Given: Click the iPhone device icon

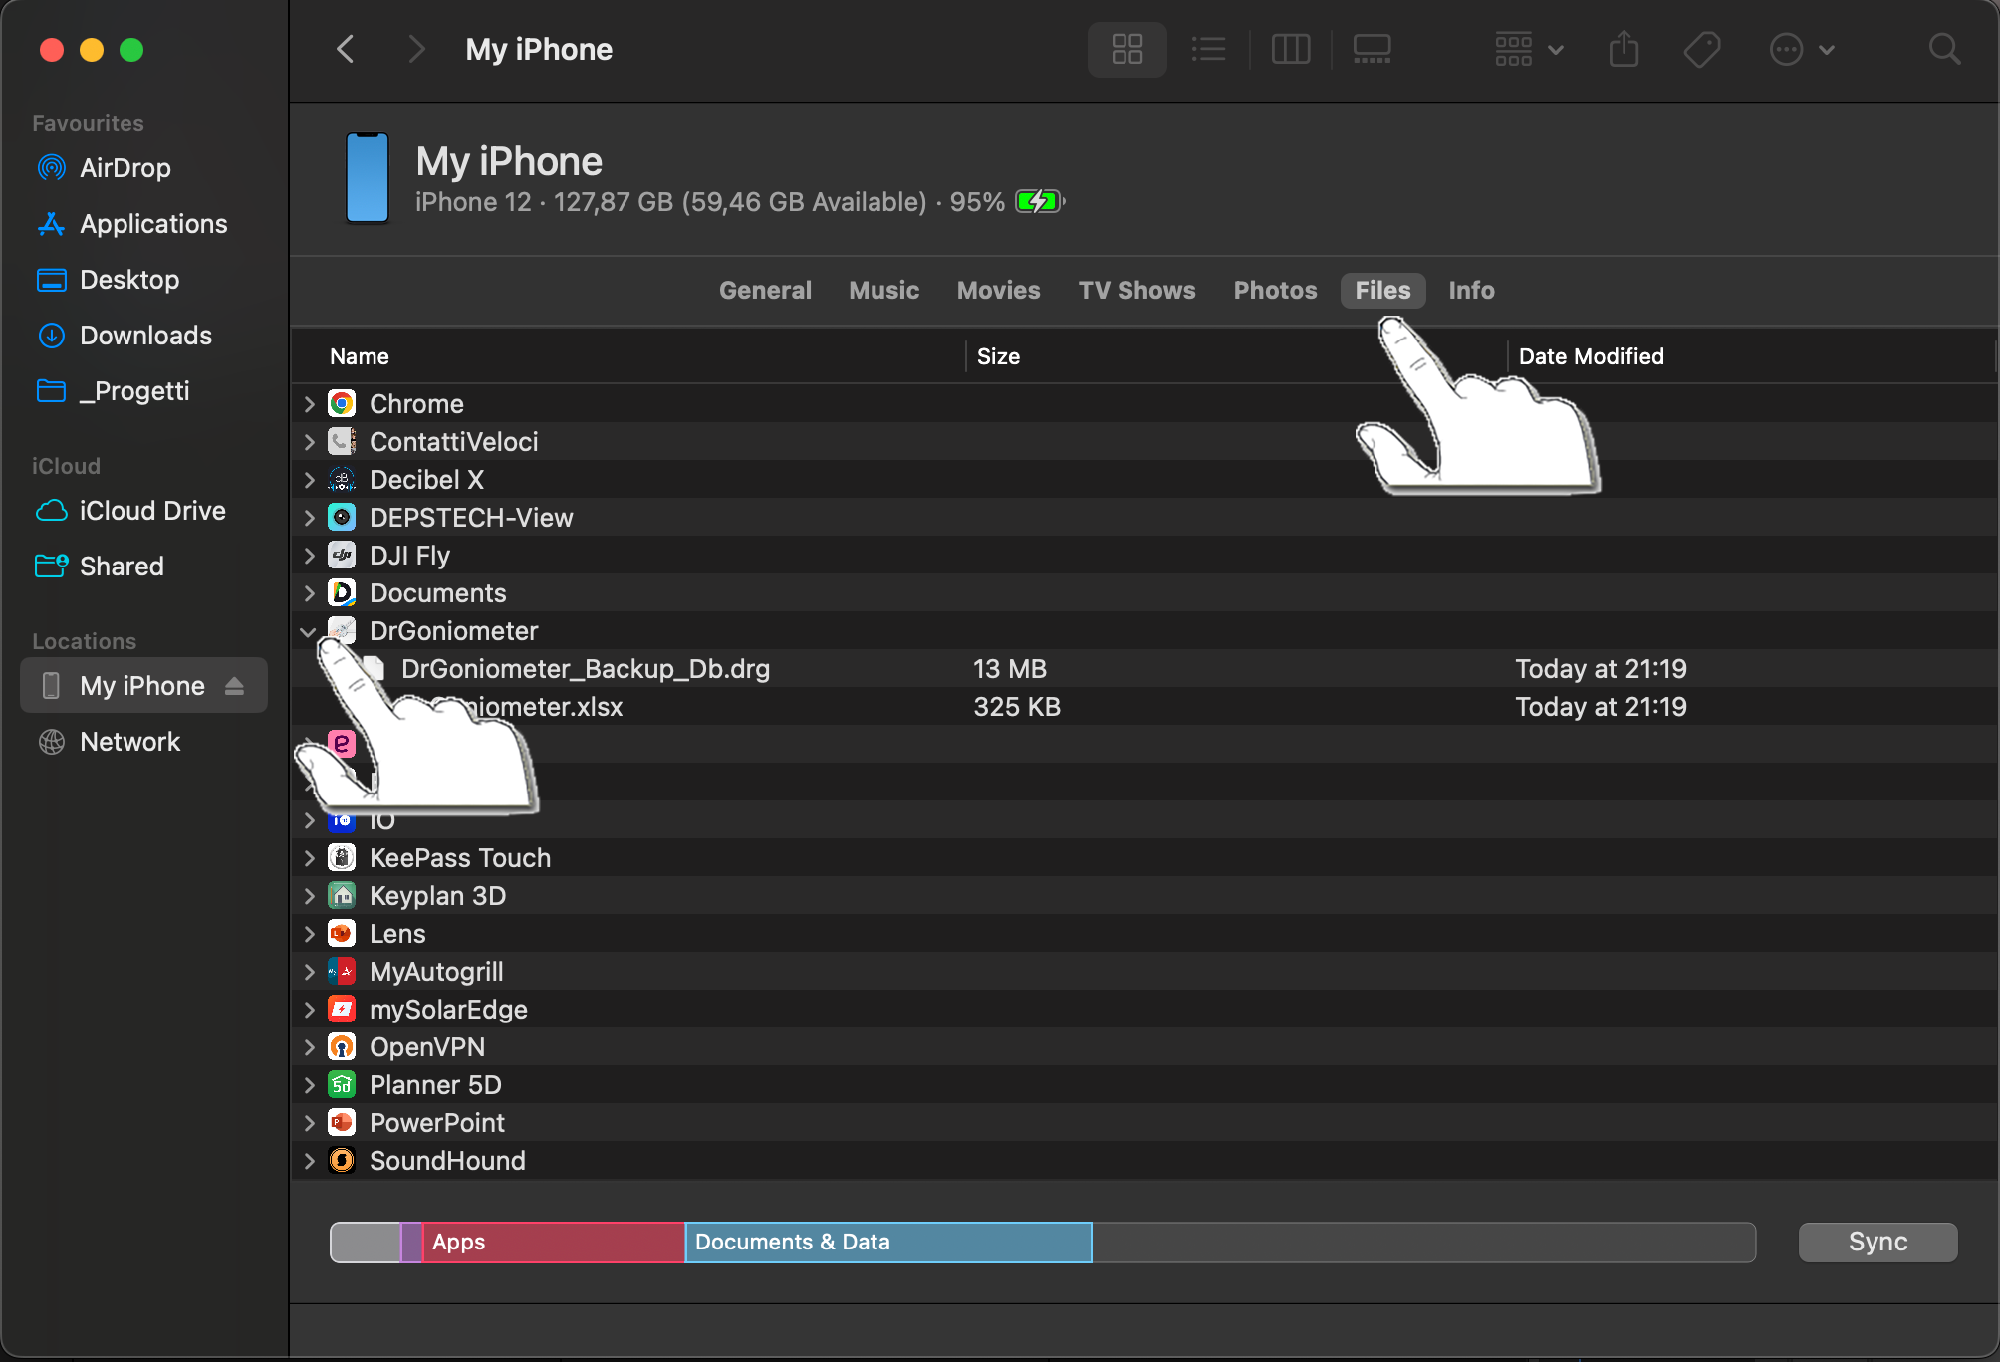Looking at the screenshot, I should pos(367,178).
